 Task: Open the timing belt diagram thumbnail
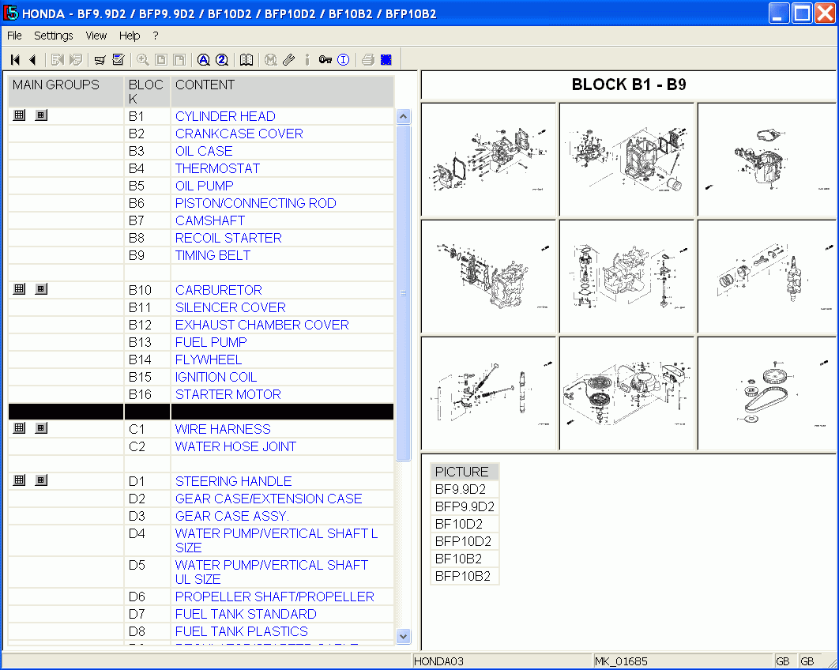pos(766,393)
